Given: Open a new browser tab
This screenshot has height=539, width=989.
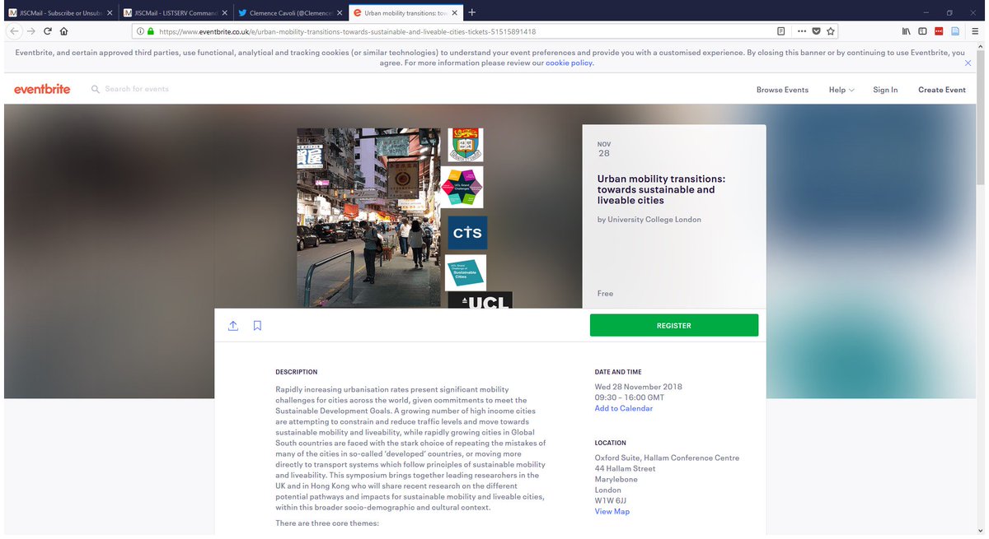Looking at the screenshot, I should (x=471, y=12).
